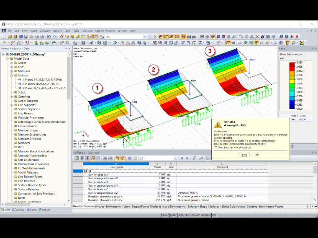
Task: Click the isometric view cube icon
Action: pos(171,43)
